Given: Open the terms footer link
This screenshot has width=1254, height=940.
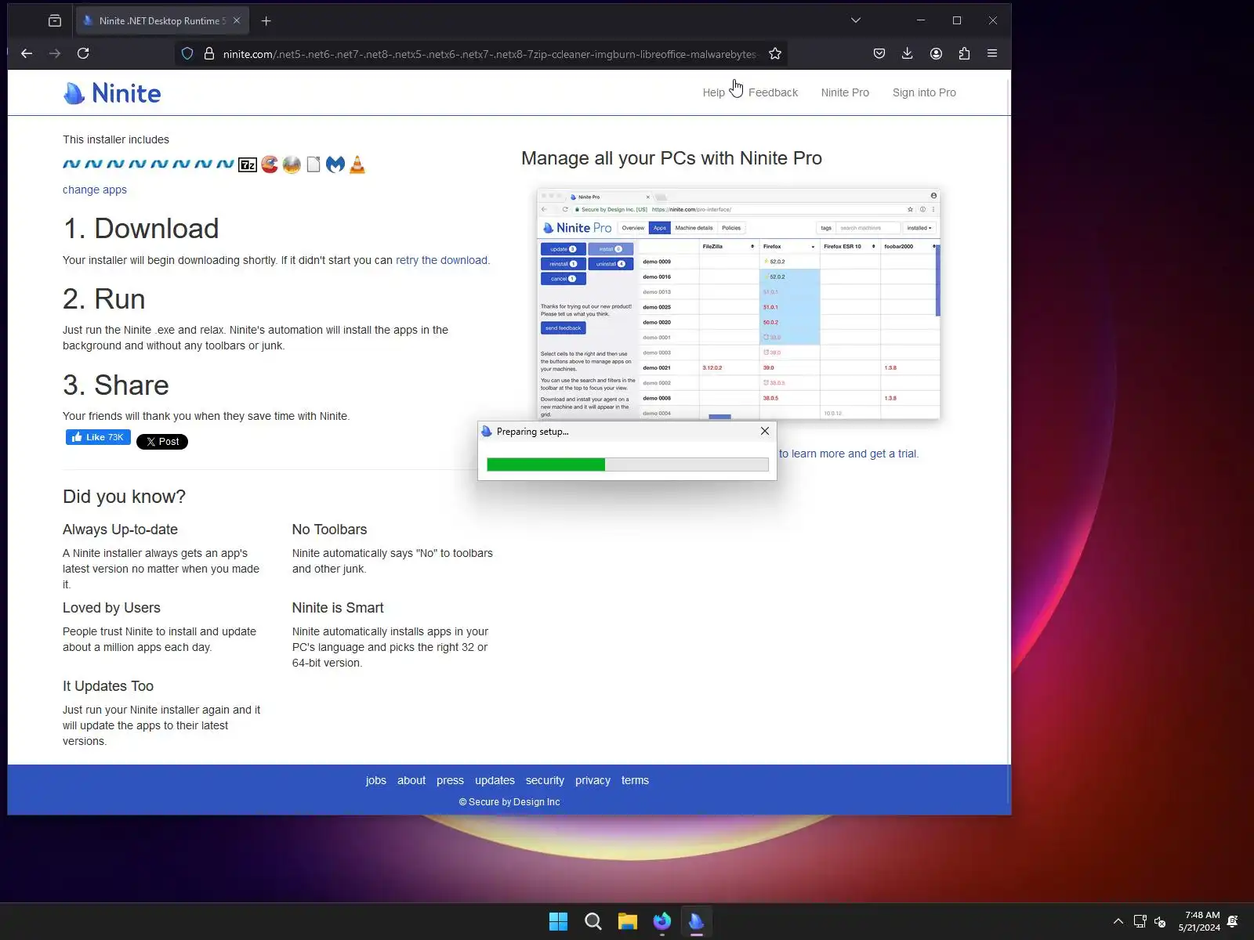Looking at the screenshot, I should point(635,780).
